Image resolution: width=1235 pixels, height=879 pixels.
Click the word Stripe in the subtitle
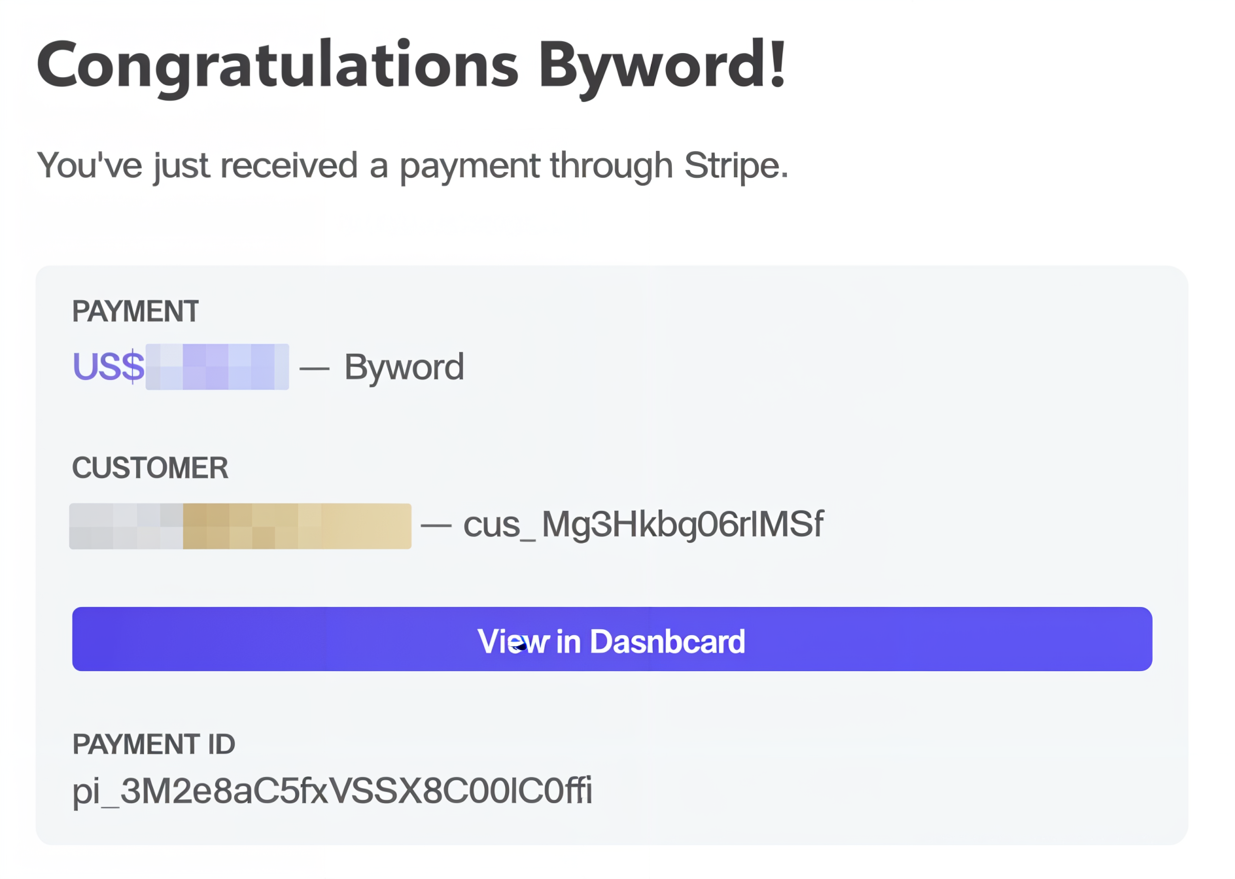735,165
